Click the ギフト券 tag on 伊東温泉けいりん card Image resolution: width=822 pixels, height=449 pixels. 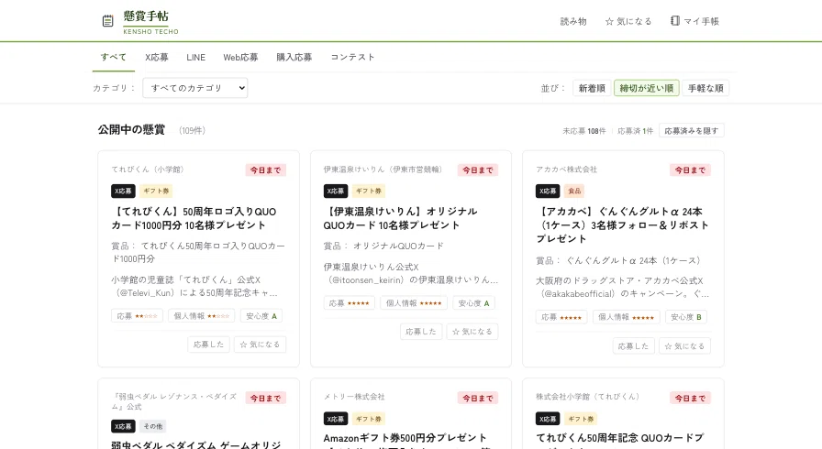pyautogui.click(x=369, y=191)
